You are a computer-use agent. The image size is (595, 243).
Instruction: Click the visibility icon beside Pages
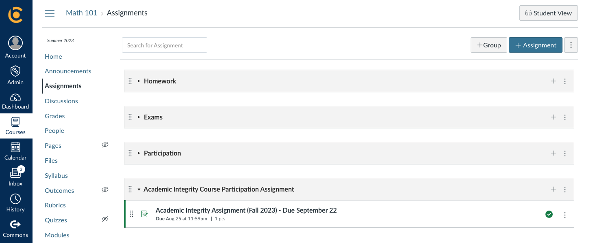point(105,145)
